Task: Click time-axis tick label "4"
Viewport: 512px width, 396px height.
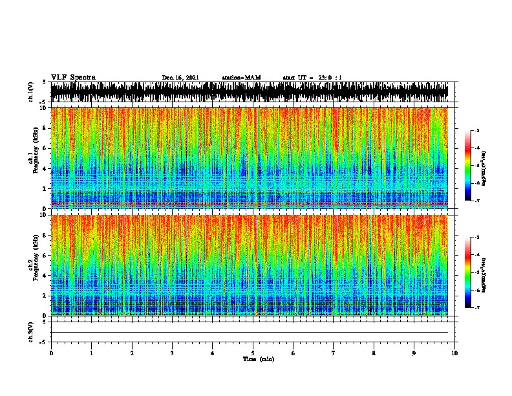Action: [212, 353]
